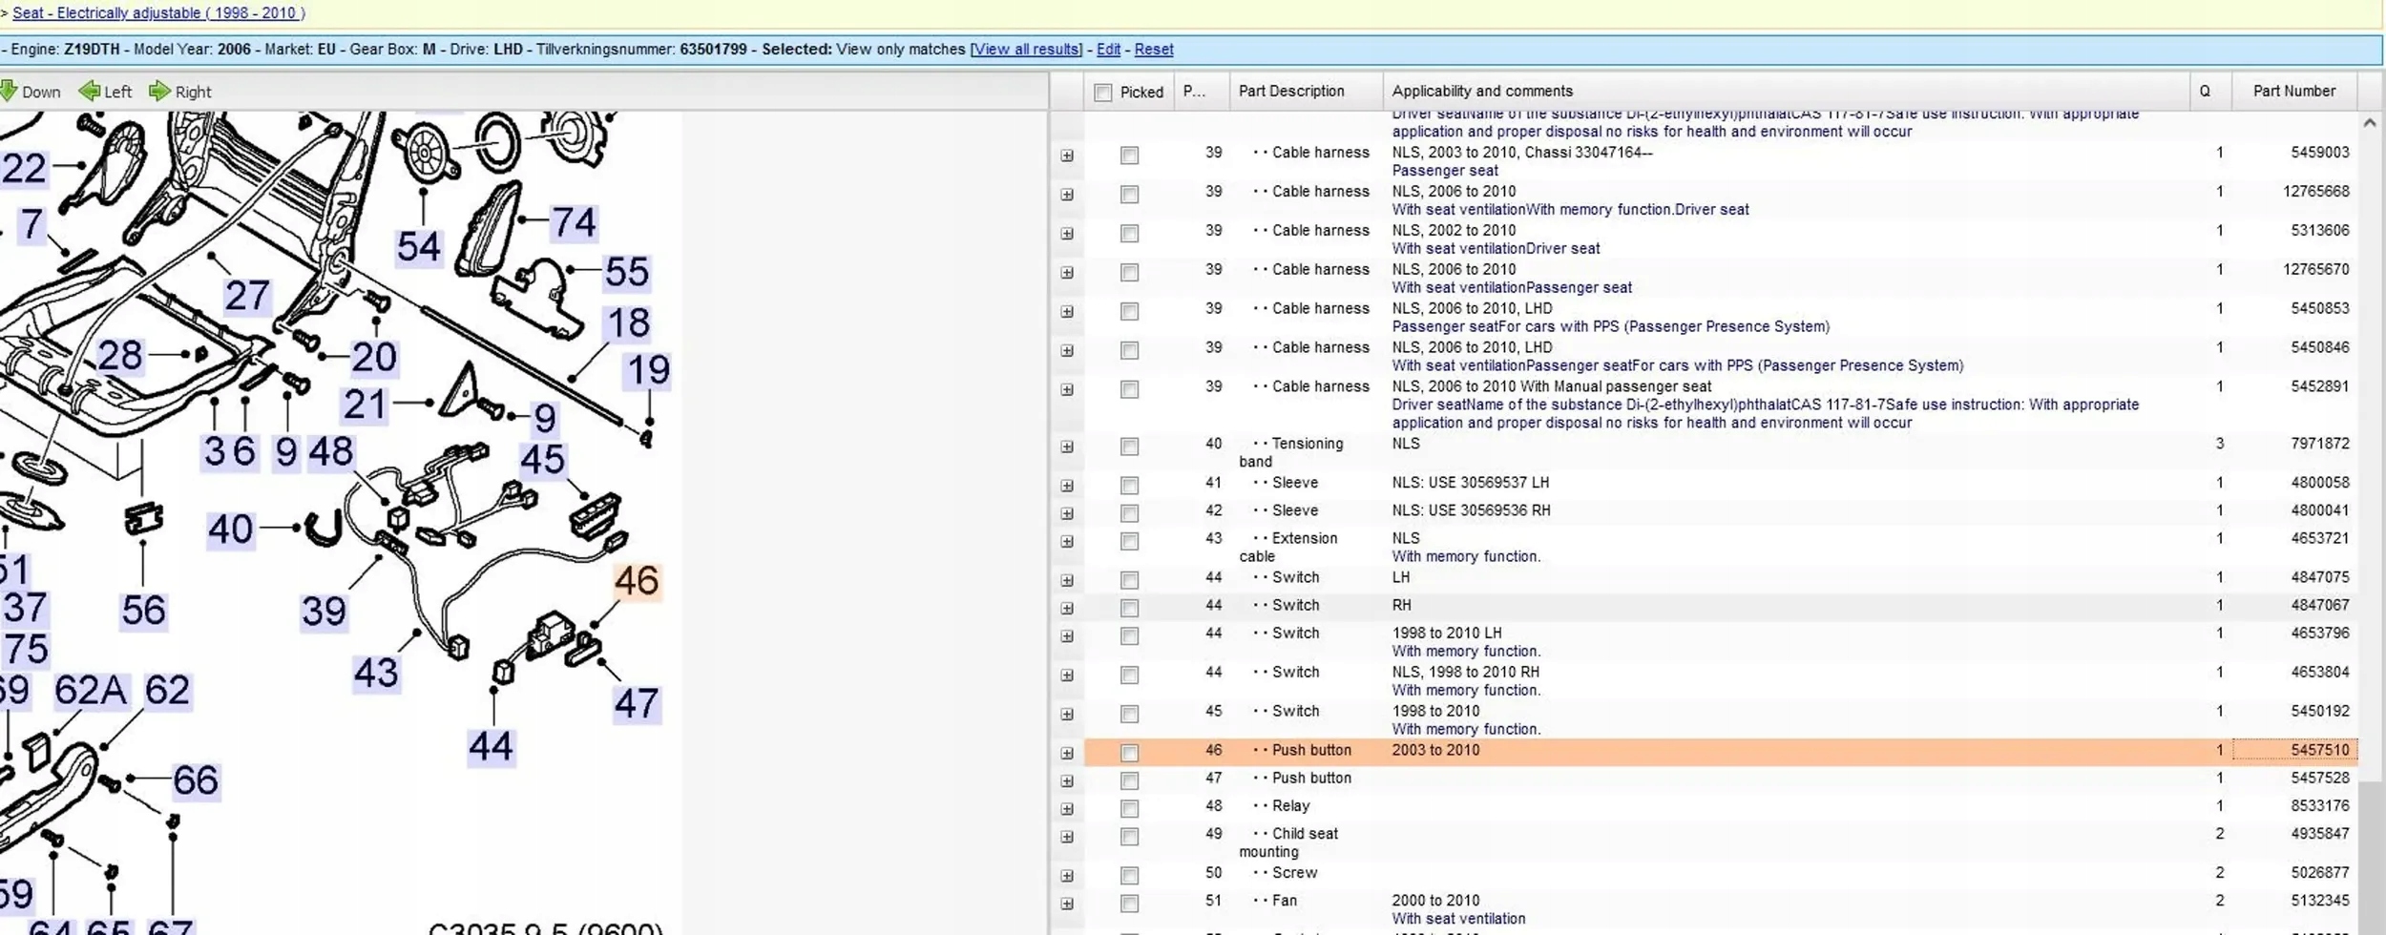Check the Switch 5450192 row
Image resolution: width=2386 pixels, height=935 pixels.
pyautogui.click(x=1129, y=714)
